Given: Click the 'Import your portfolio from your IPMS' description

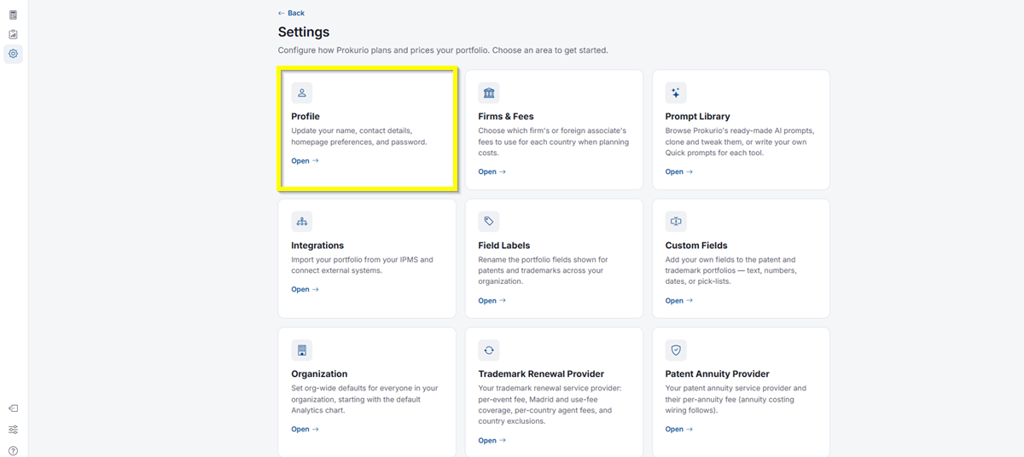Looking at the screenshot, I should click(x=363, y=265).
